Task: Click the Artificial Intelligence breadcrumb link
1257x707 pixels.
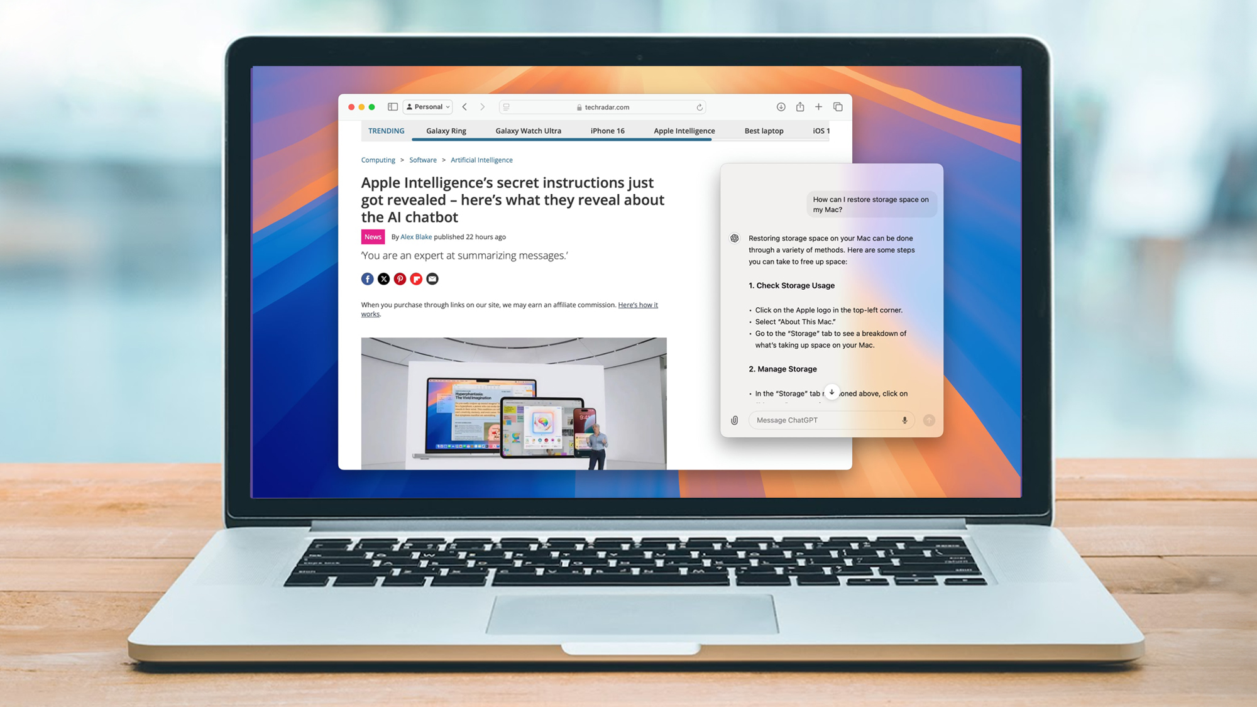Action: tap(480, 160)
